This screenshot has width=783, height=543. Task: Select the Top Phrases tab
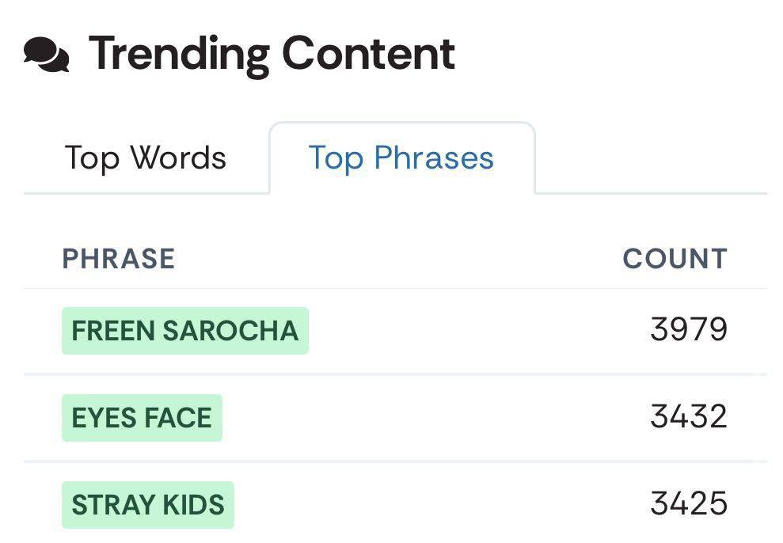(x=402, y=158)
